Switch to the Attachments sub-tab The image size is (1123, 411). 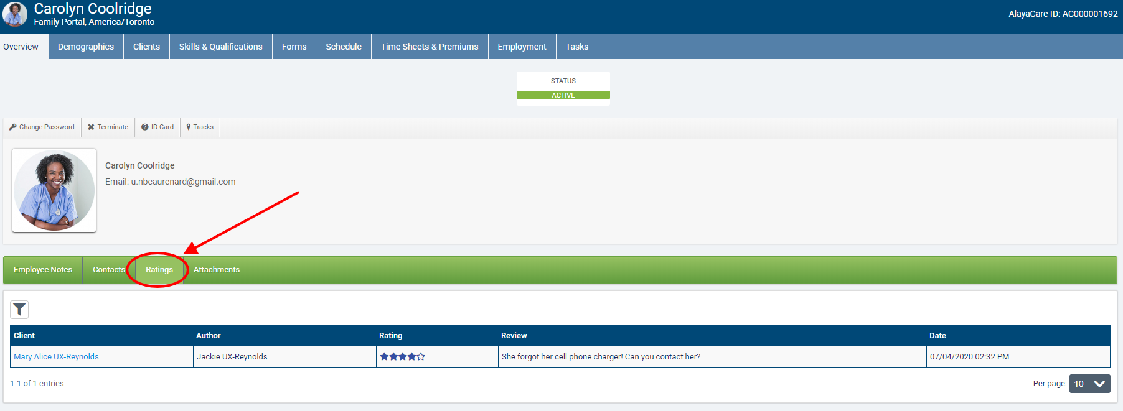coord(217,270)
